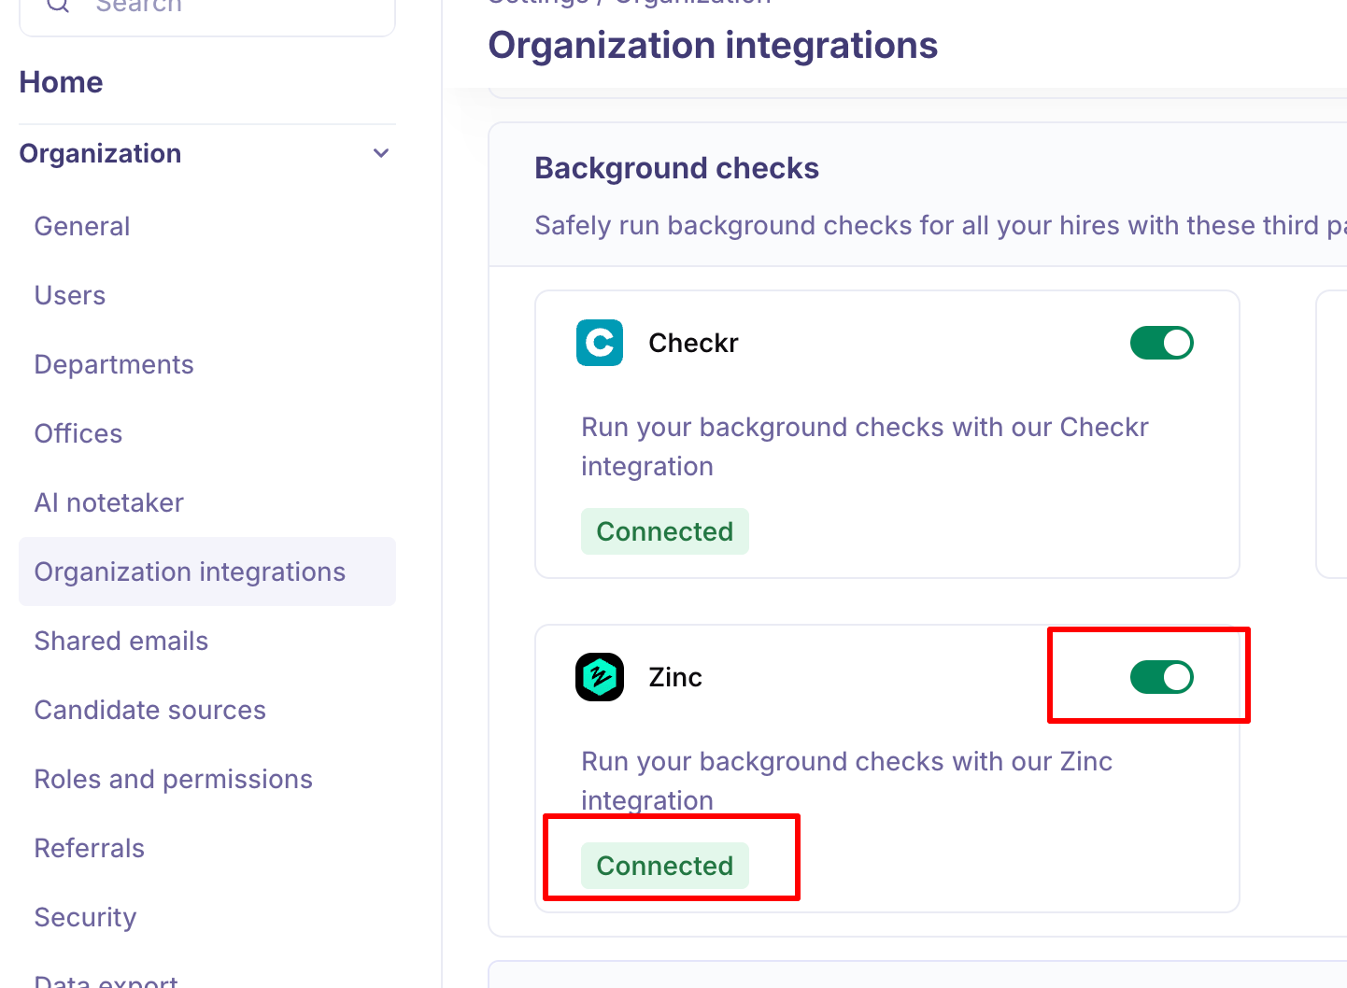Viewport: 1347px width, 988px height.
Task: Collapse the Organization section chevron
Action: [x=381, y=153]
